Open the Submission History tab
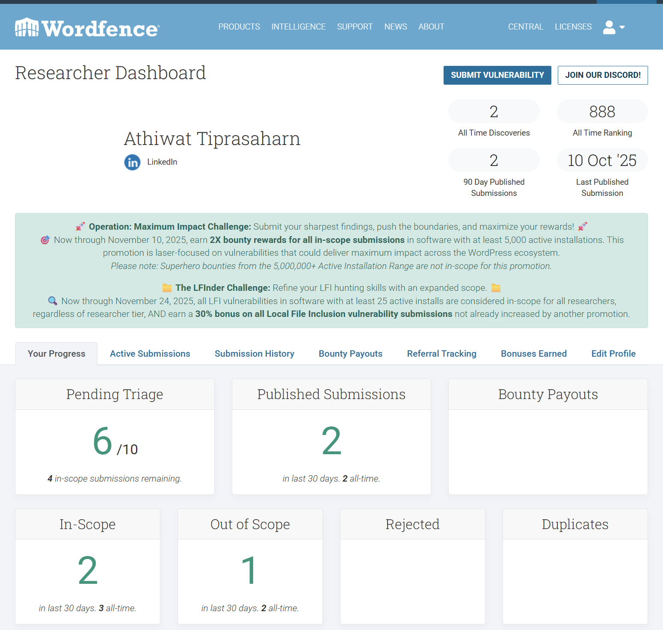This screenshot has height=630, width=663. click(x=254, y=354)
